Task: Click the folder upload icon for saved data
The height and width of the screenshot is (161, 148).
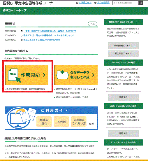Action: click(x=62, y=74)
